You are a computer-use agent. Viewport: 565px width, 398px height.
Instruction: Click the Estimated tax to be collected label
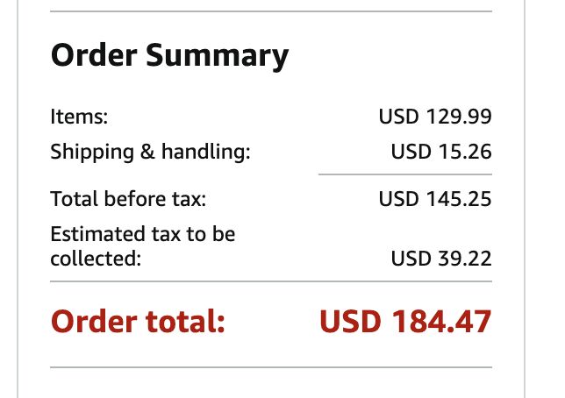(142, 246)
